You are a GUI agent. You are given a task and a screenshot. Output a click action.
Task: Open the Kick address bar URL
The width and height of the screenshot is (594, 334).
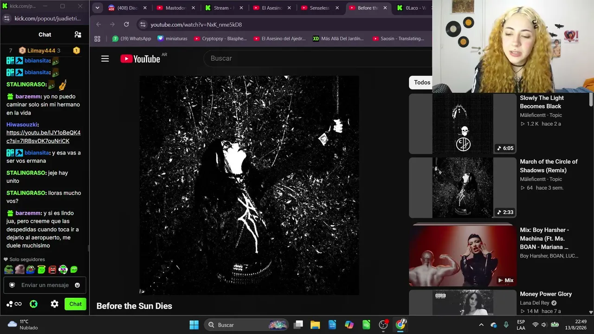pos(48,19)
